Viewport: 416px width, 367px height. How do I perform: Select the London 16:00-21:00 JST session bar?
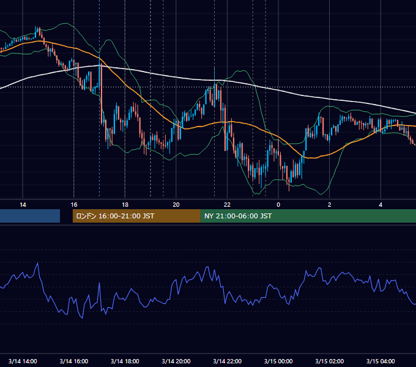pos(136,216)
